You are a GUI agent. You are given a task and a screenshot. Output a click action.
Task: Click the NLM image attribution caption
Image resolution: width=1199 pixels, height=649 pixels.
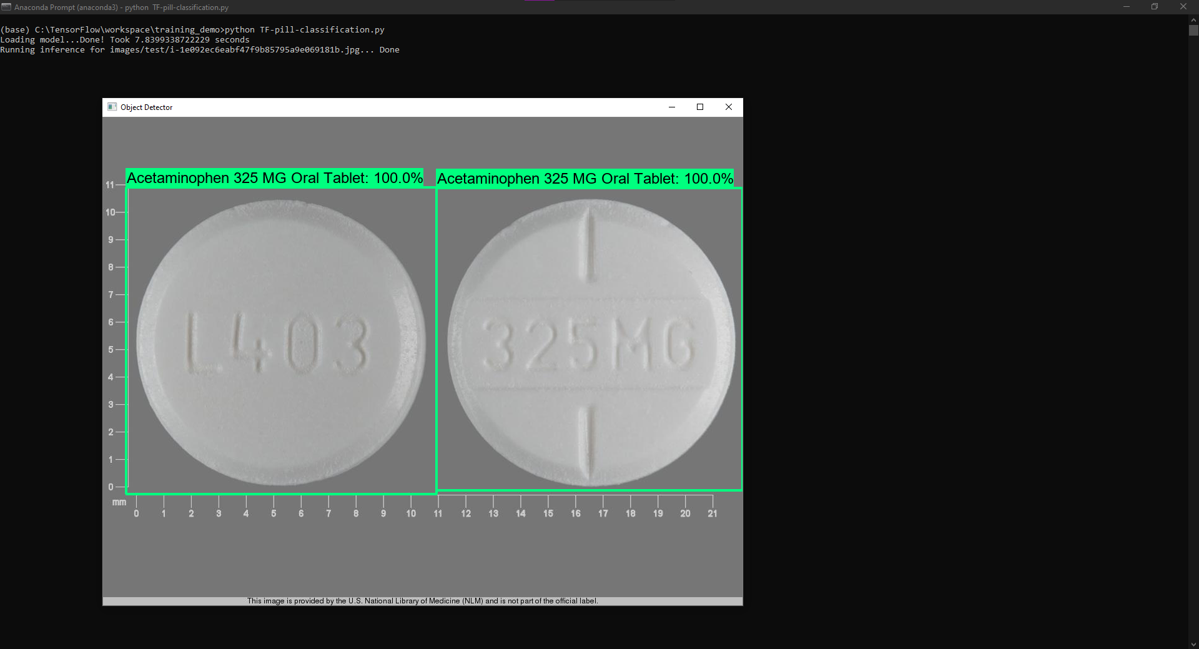(x=423, y=601)
